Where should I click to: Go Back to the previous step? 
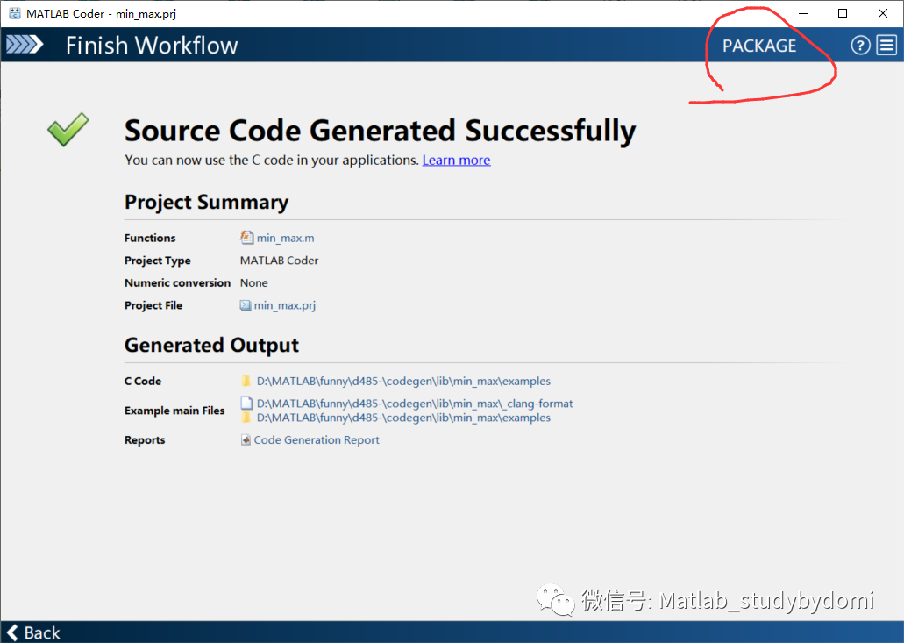click(x=33, y=632)
